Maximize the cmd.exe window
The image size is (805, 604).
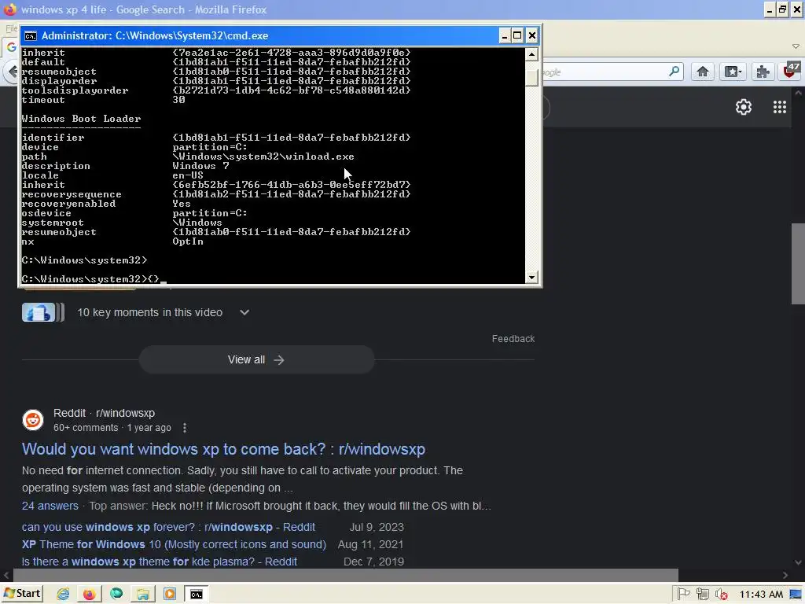[517, 35]
